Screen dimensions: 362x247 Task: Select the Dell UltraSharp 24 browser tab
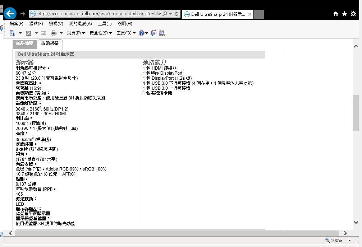(x=218, y=14)
